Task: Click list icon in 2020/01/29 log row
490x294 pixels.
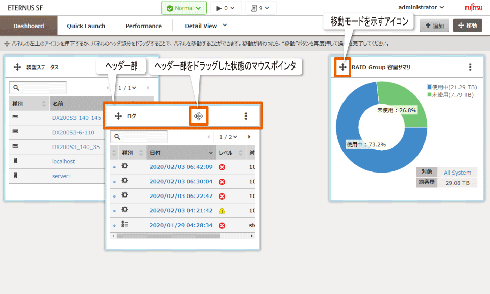Action: (x=125, y=224)
